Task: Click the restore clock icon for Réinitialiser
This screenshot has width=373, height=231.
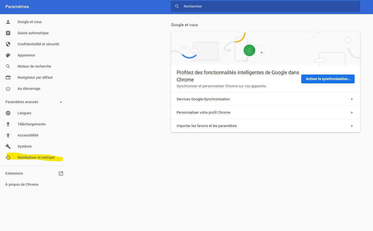Action: click(x=8, y=158)
